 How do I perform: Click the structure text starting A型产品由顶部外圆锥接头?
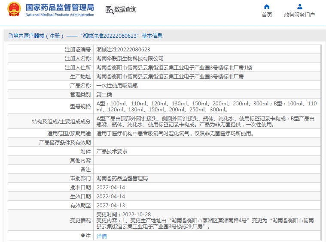point(205,122)
